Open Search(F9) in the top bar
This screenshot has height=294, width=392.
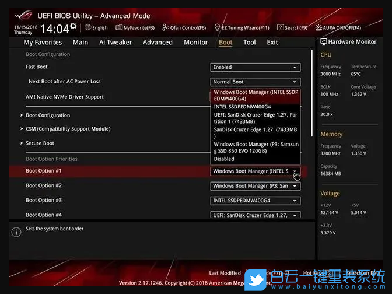(293, 27)
